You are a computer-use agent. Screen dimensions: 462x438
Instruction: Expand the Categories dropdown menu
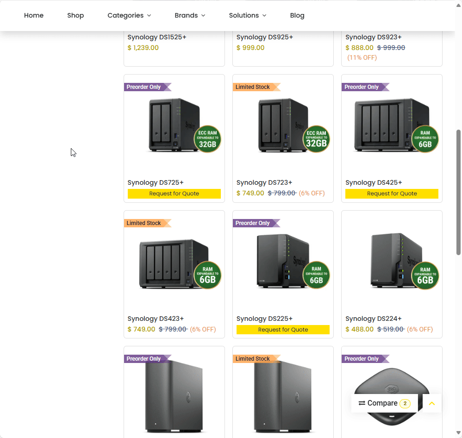tap(129, 15)
